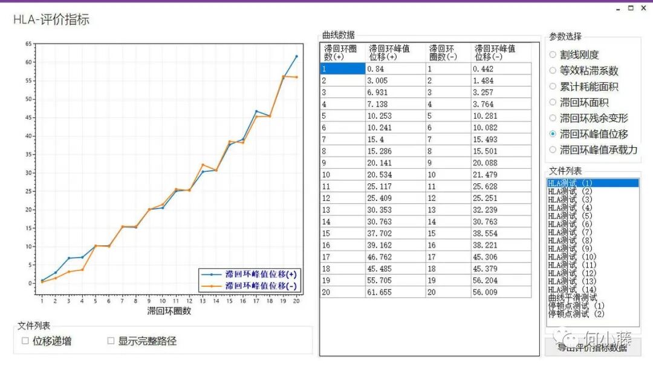Select highlighted row 1 cell in table

343,69
